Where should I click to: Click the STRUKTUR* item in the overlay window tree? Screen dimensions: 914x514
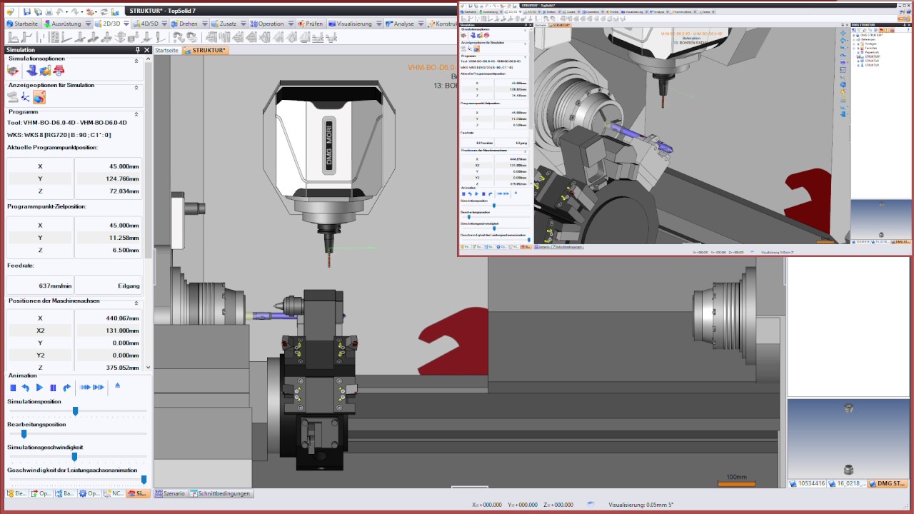coord(871,56)
